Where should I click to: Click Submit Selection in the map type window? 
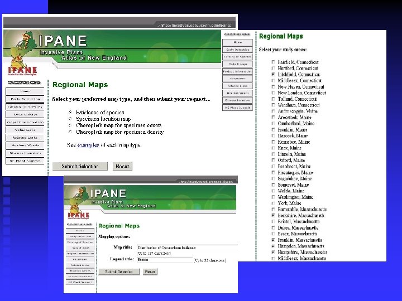[x=80, y=166]
